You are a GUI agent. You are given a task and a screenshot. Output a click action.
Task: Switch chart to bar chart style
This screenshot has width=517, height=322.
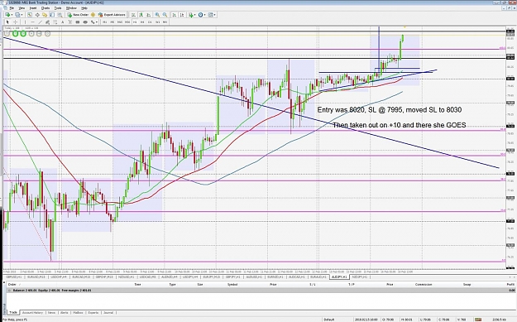(x=133, y=15)
